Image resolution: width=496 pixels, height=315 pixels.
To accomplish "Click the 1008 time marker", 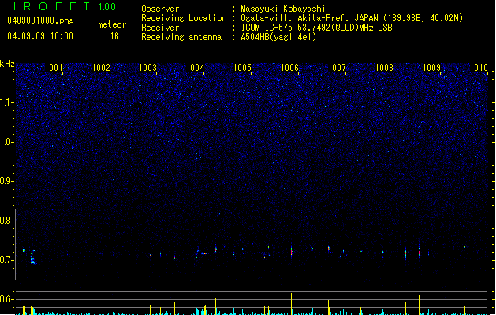I will pyautogui.click(x=384, y=67).
